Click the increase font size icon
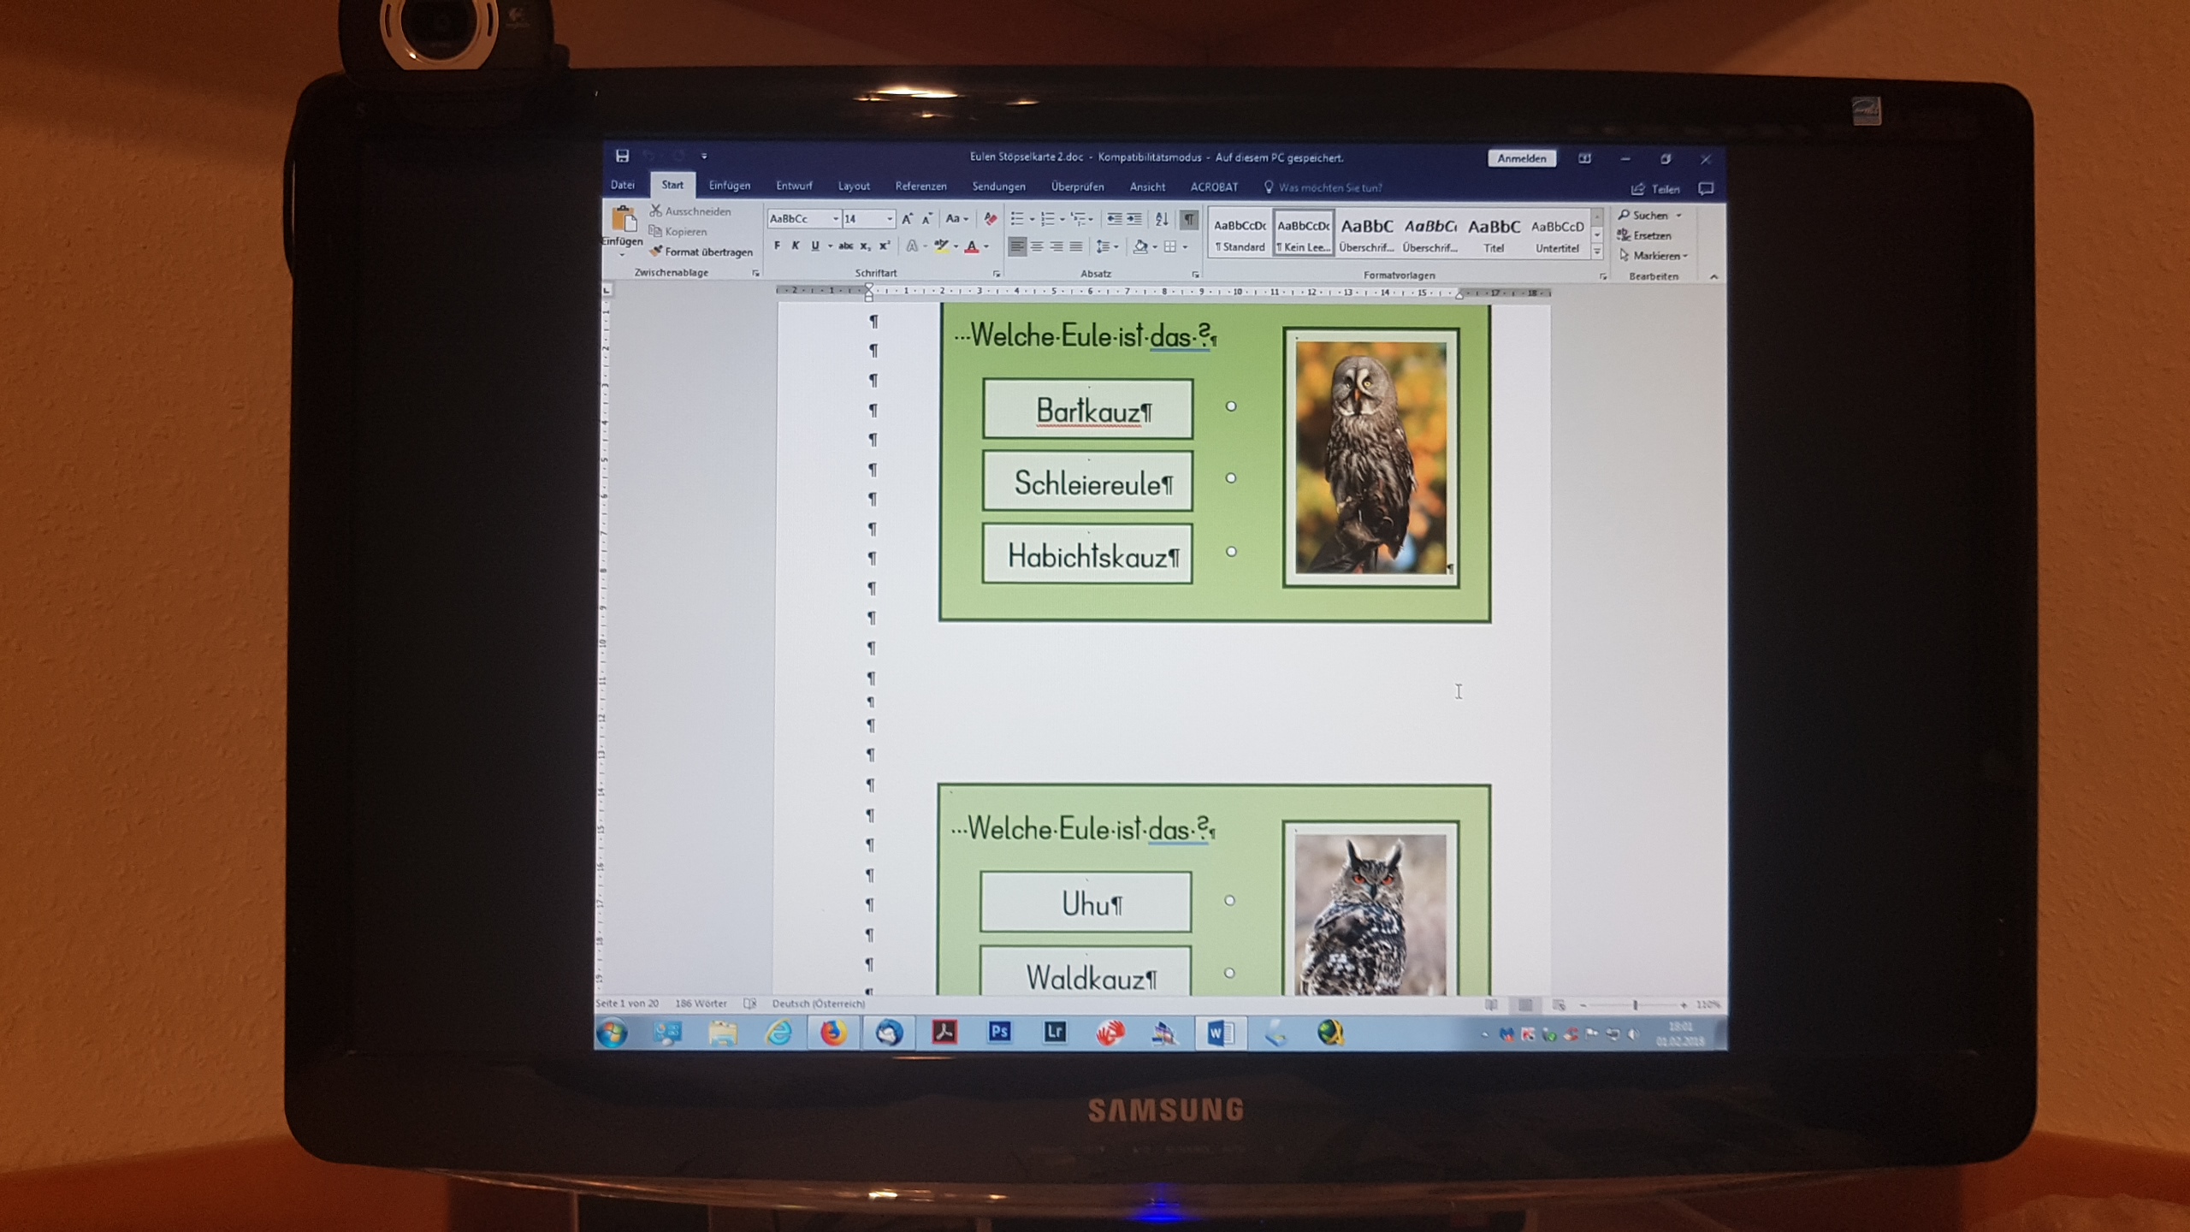The height and width of the screenshot is (1232, 2190). (x=907, y=219)
